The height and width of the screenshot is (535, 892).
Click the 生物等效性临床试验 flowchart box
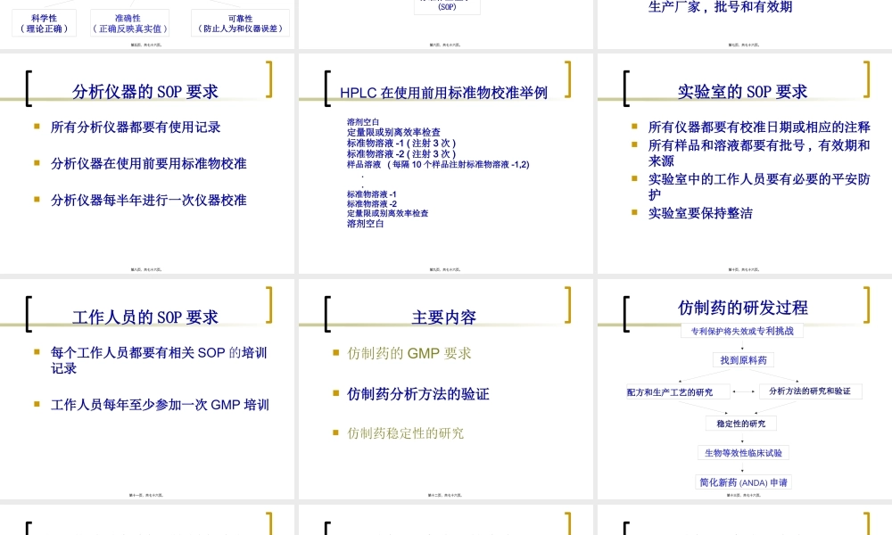coord(742,453)
